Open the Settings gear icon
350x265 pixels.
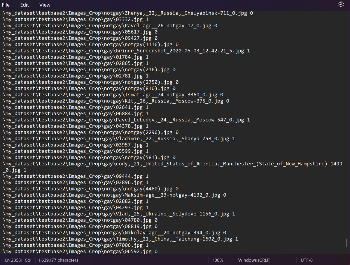[341, 4]
